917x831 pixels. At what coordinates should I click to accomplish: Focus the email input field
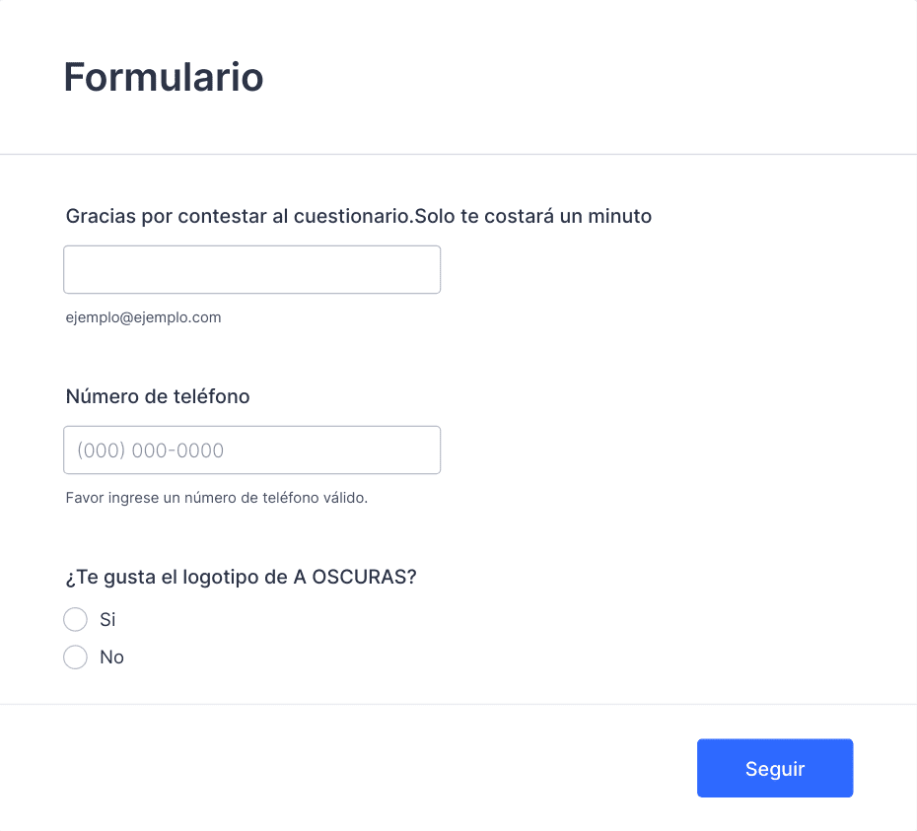click(x=252, y=269)
